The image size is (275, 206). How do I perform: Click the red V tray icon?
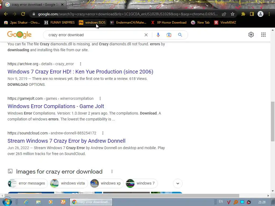(229, 202)
